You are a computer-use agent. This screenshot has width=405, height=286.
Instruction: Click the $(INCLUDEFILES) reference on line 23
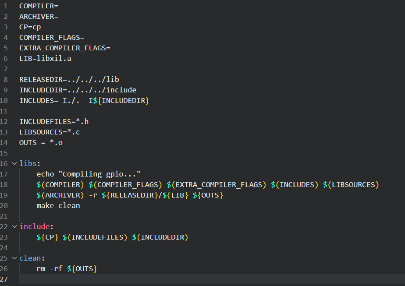[x=95, y=237]
